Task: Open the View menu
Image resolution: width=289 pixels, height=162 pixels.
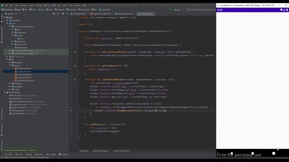Action: point(17,5)
